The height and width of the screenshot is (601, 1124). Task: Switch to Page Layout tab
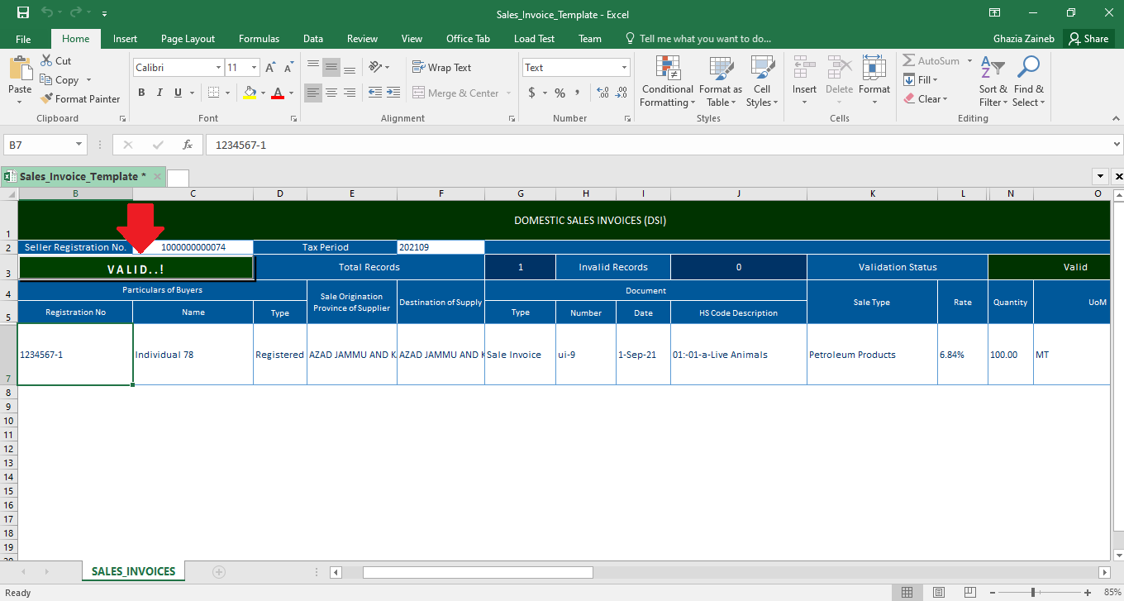pos(188,39)
